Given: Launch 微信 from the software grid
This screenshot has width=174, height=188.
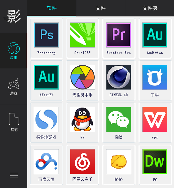Looking at the screenshot, I should (118, 119).
